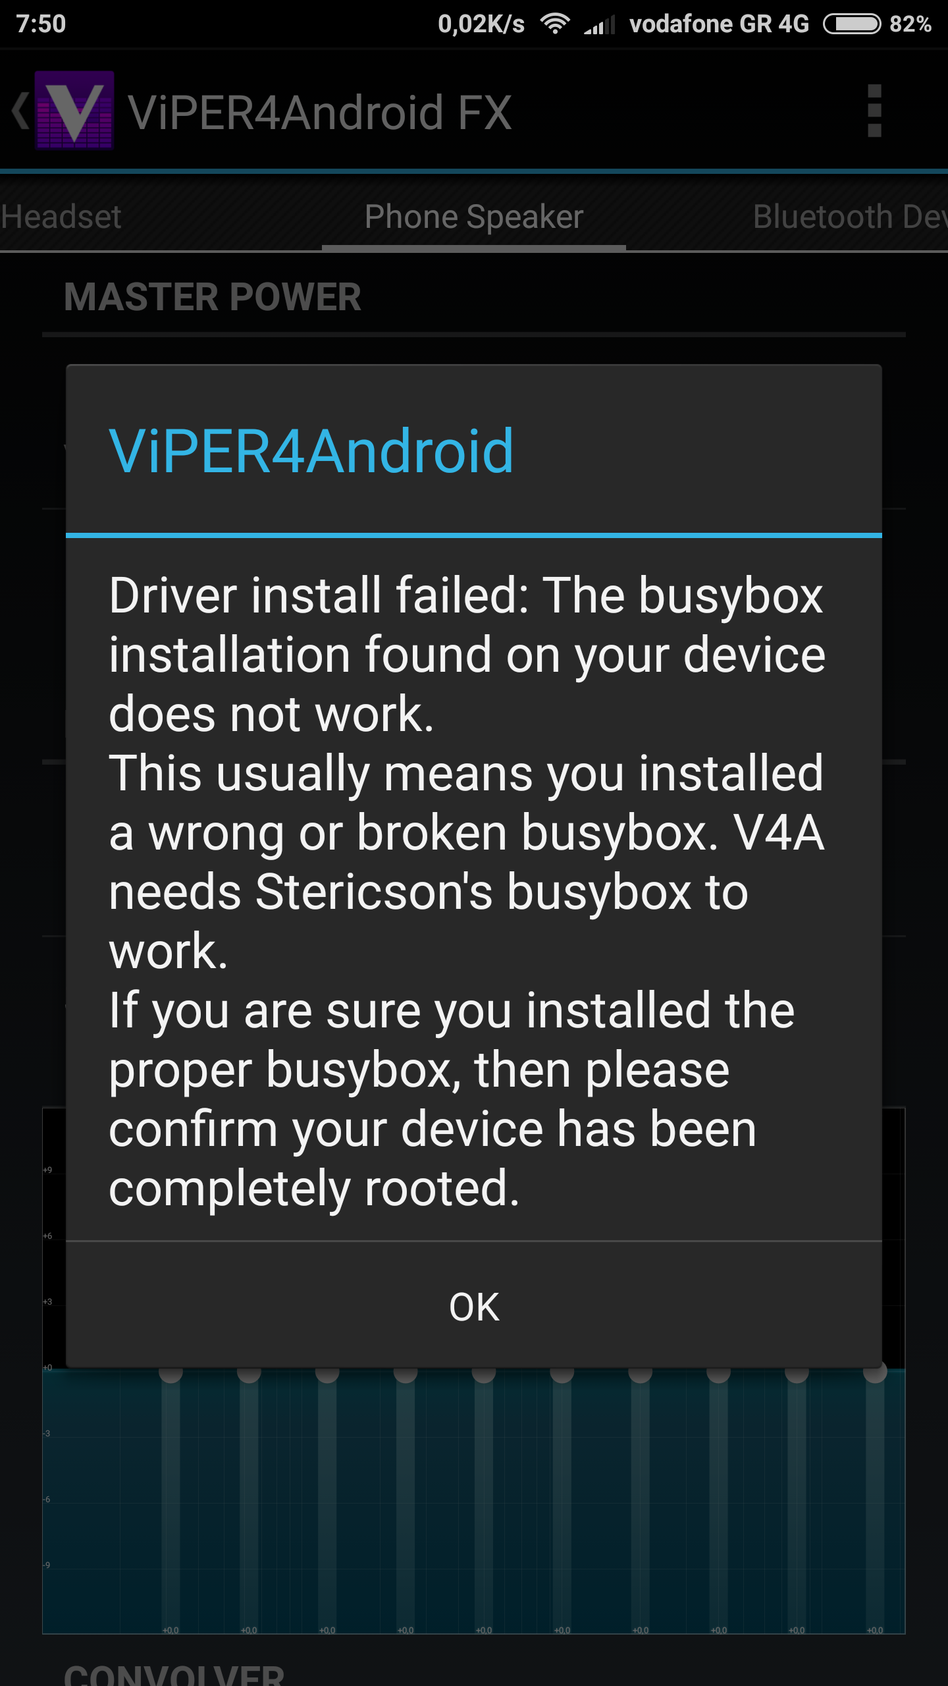Tap the last equalizer band slider knob
The width and height of the screenshot is (948, 1686).
pyautogui.click(x=875, y=1373)
